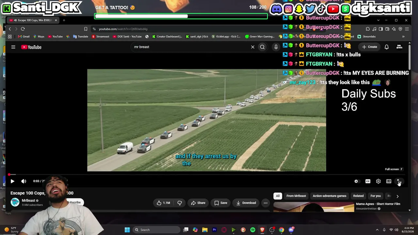Viewport: 418px width, 235px height.
Task: Download the video
Action: [246, 203]
